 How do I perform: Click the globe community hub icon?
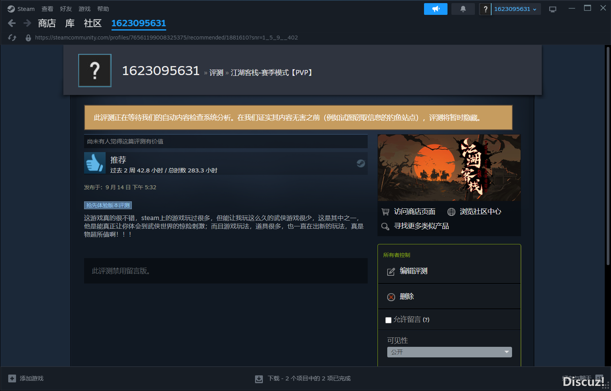coord(451,212)
